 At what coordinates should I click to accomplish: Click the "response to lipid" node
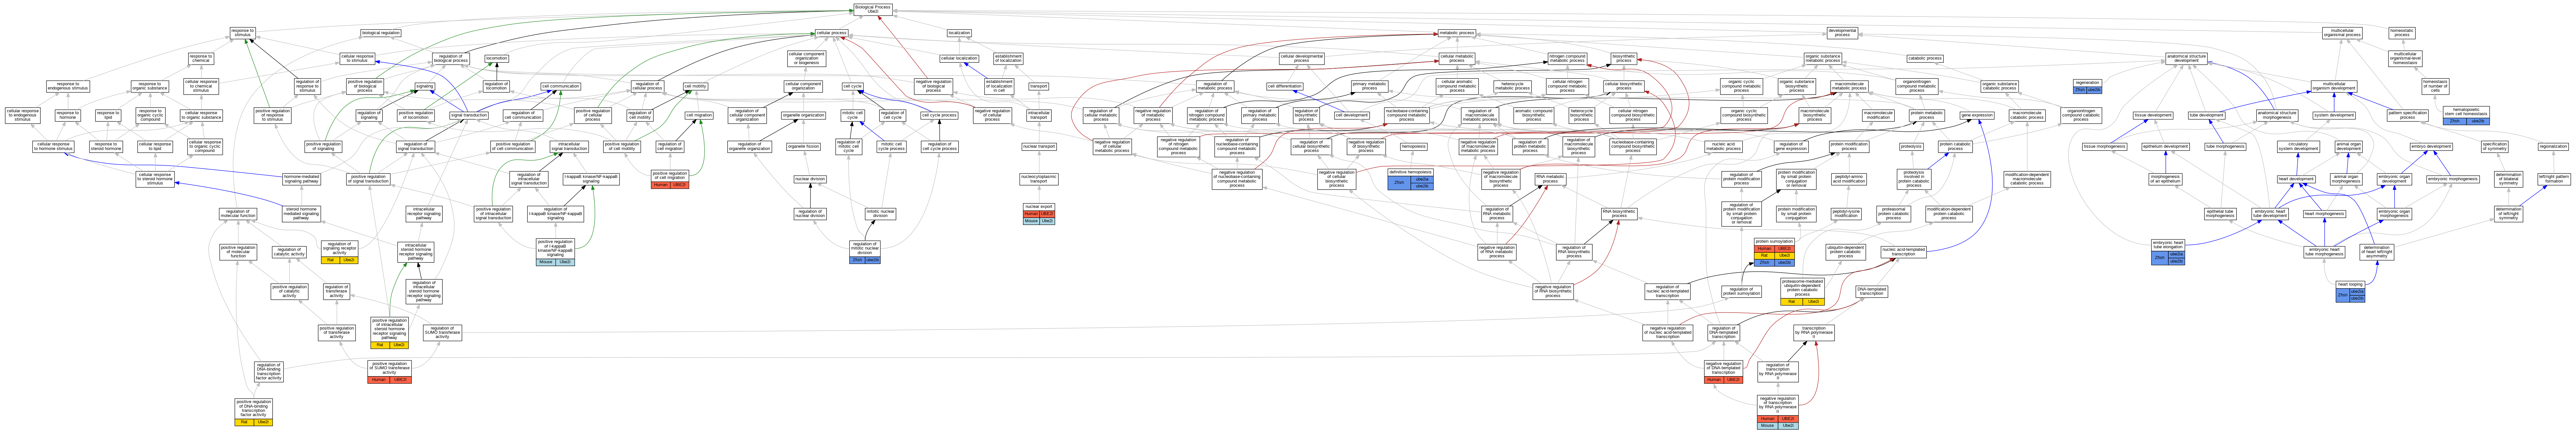point(108,115)
